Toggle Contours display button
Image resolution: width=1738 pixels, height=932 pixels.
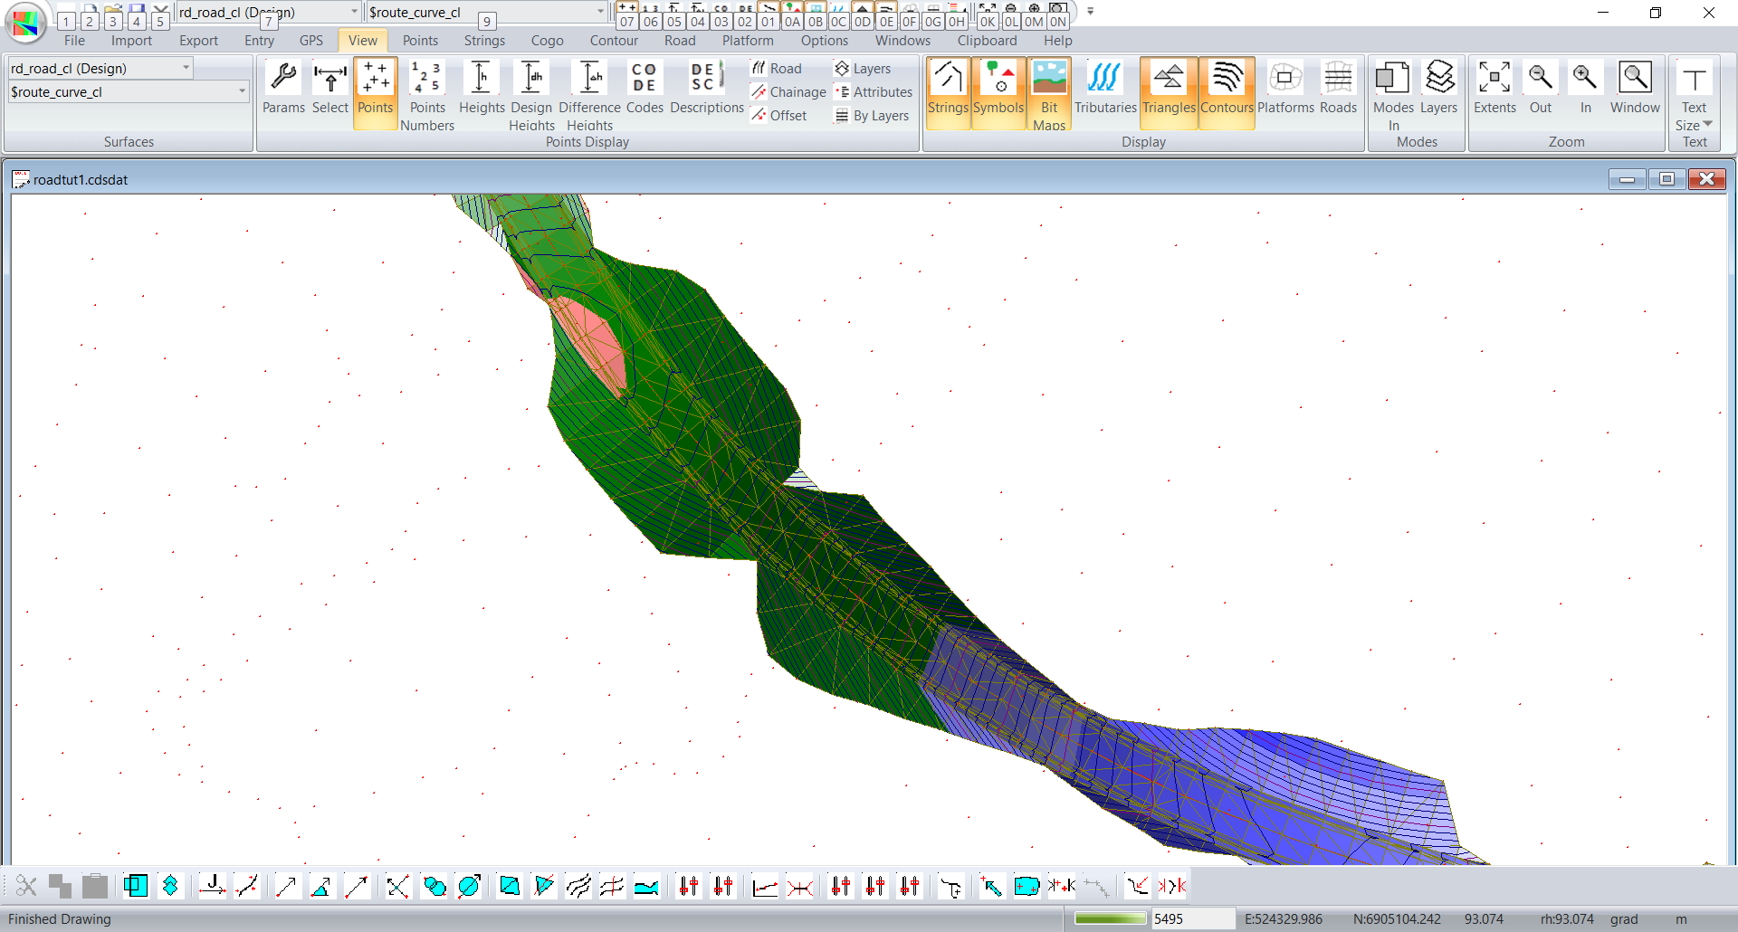(1227, 79)
